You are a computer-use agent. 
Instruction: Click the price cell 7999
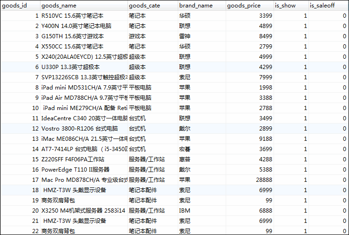click(250, 77)
